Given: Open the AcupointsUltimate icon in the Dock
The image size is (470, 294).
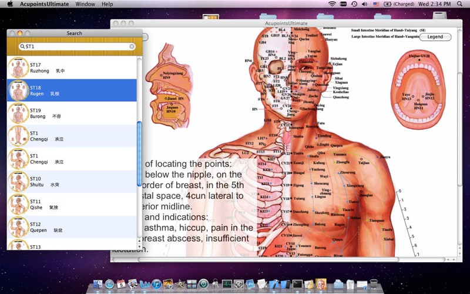Looking at the screenshot, I should click(321, 283).
